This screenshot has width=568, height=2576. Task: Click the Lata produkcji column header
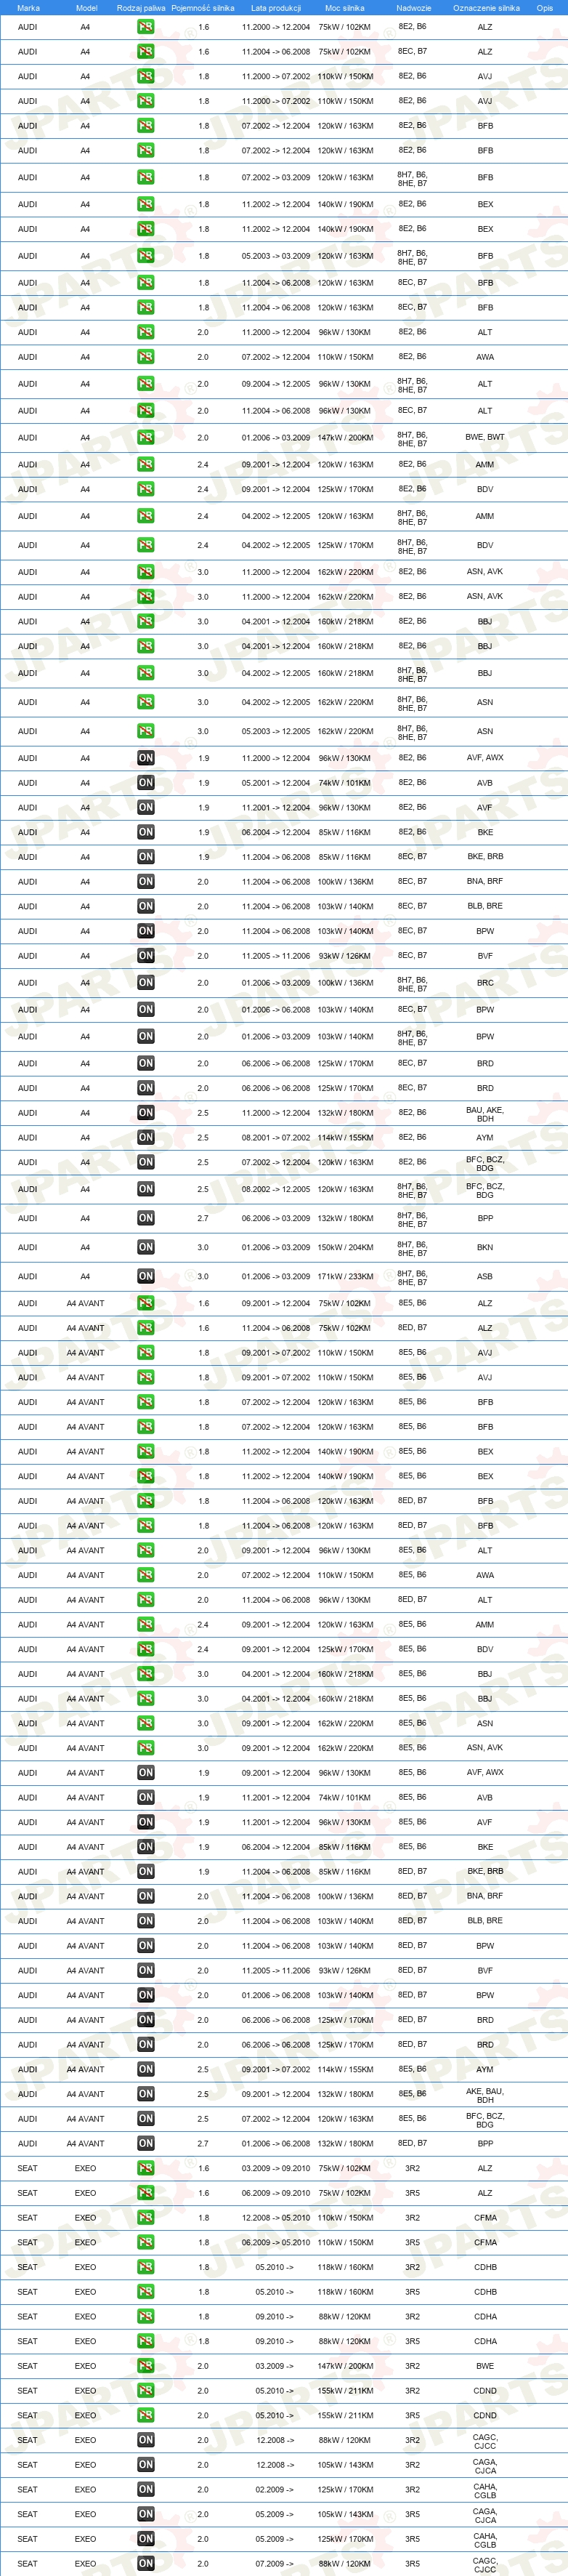(276, 8)
